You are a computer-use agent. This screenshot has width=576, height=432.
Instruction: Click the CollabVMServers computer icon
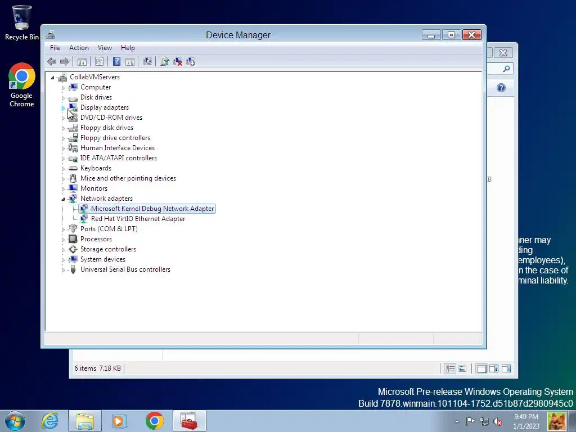(x=62, y=76)
